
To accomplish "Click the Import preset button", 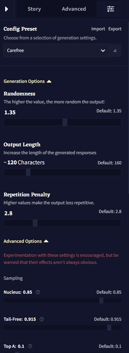I will [98, 29].
